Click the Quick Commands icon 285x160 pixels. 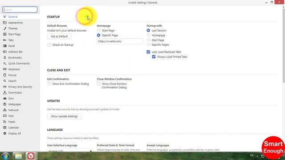[x=5, y=64]
